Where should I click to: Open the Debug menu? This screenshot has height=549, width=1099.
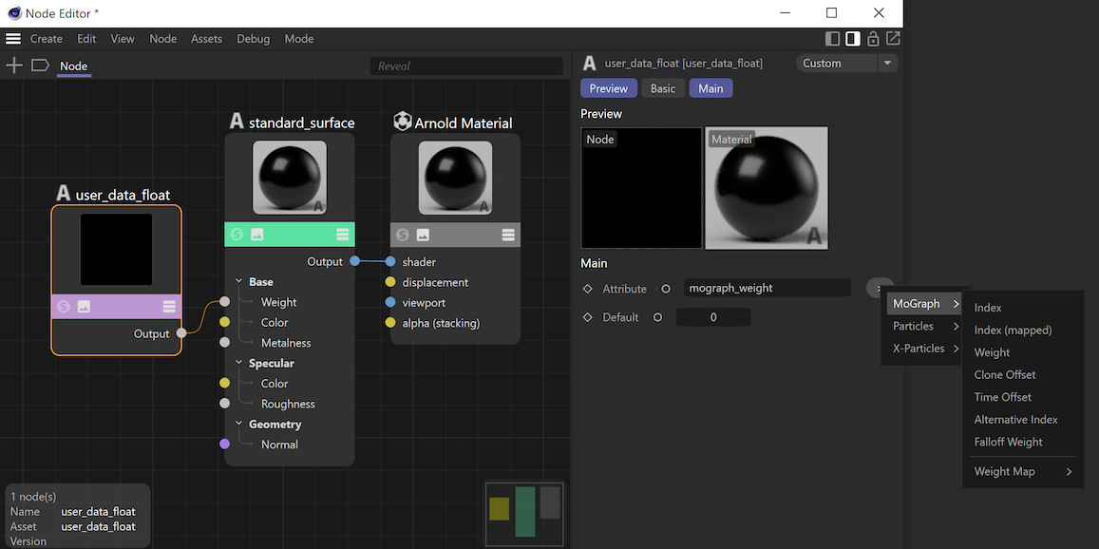pos(253,39)
